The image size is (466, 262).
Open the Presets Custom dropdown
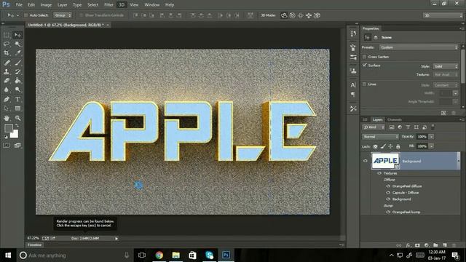coord(419,47)
